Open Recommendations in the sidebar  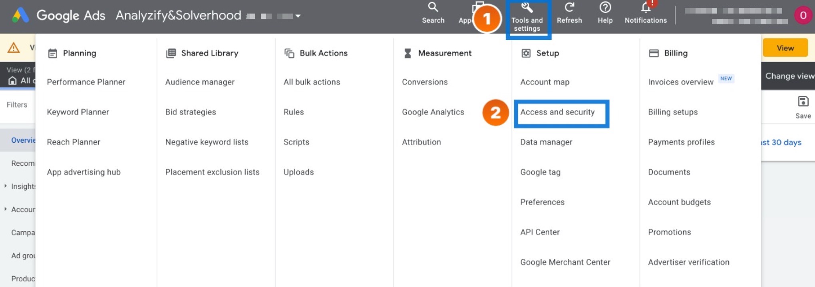[23, 163]
